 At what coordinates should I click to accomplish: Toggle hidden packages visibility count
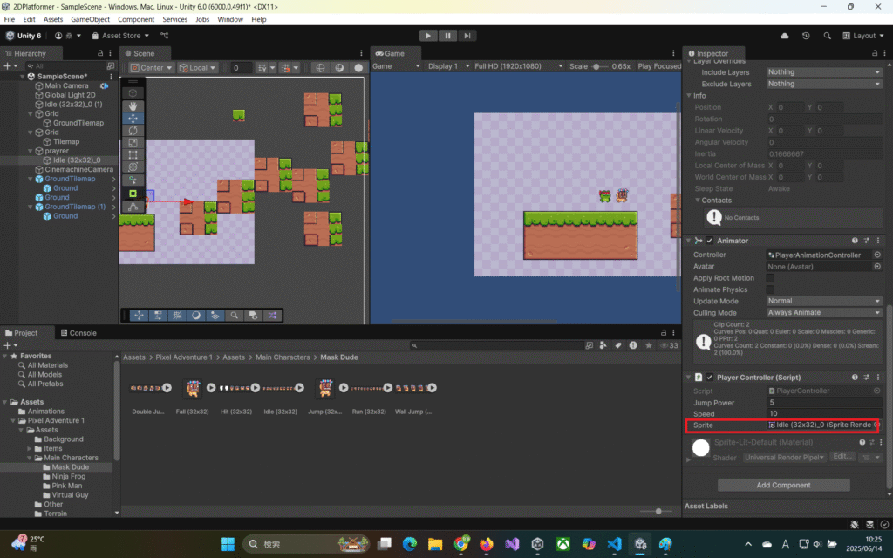pos(669,345)
